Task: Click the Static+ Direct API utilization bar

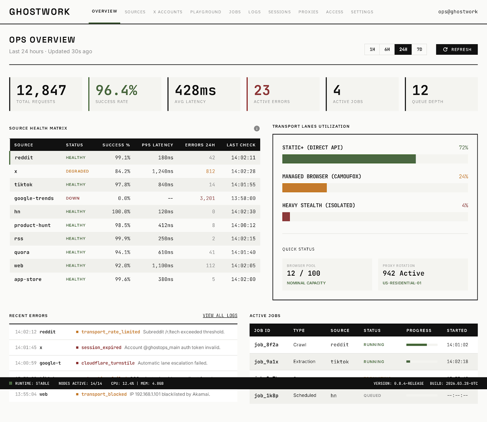Action: [375, 159]
